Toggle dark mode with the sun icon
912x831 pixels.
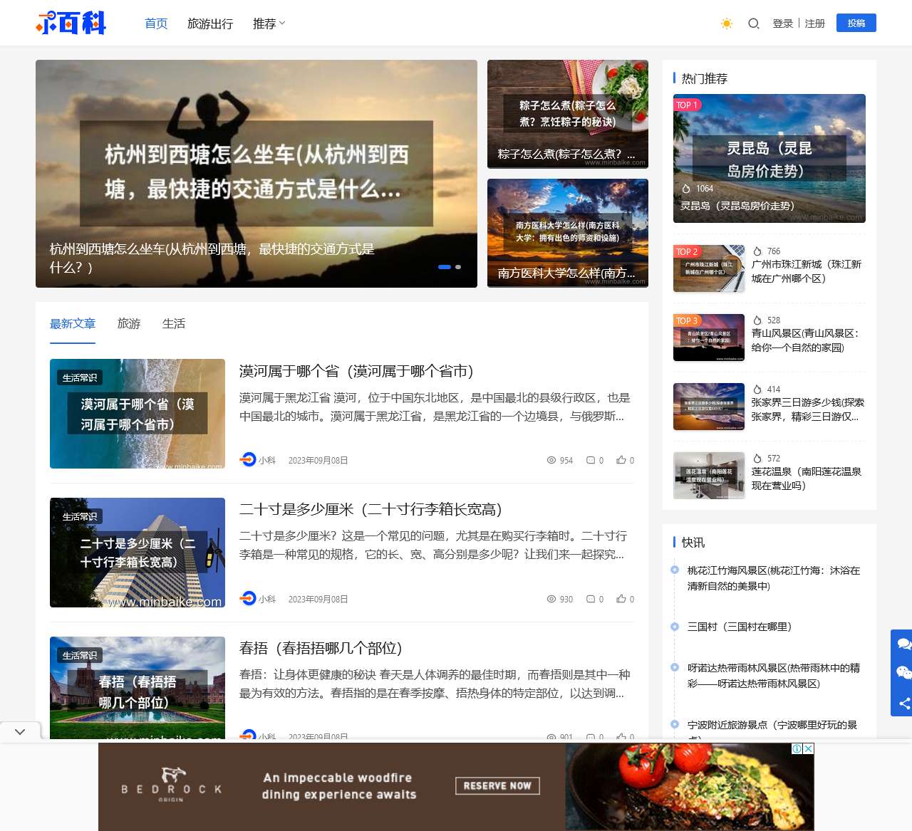coord(726,23)
